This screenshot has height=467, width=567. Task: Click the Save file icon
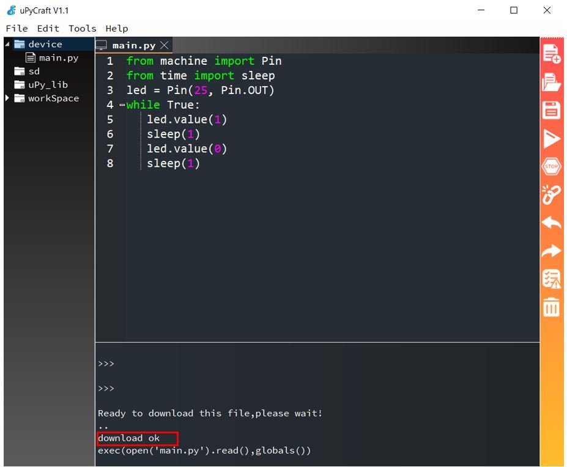tap(551, 110)
